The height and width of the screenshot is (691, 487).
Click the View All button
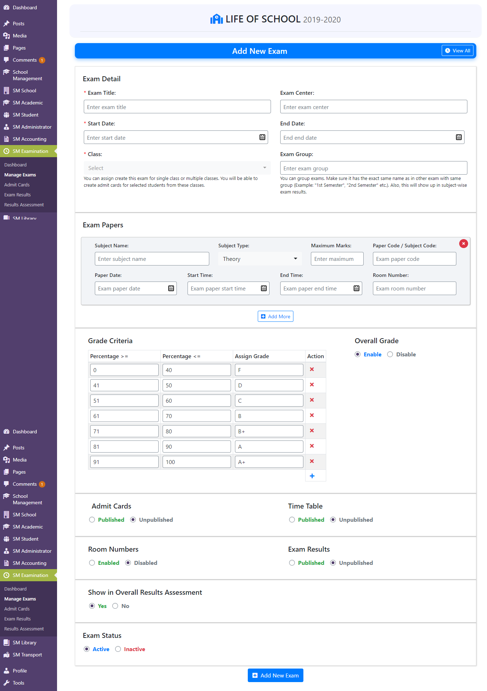point(457,51)
